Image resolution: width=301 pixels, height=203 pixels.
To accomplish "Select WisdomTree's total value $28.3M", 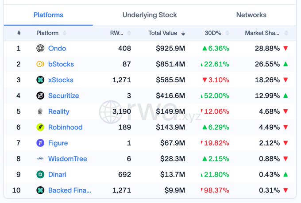I will (173, 159).
